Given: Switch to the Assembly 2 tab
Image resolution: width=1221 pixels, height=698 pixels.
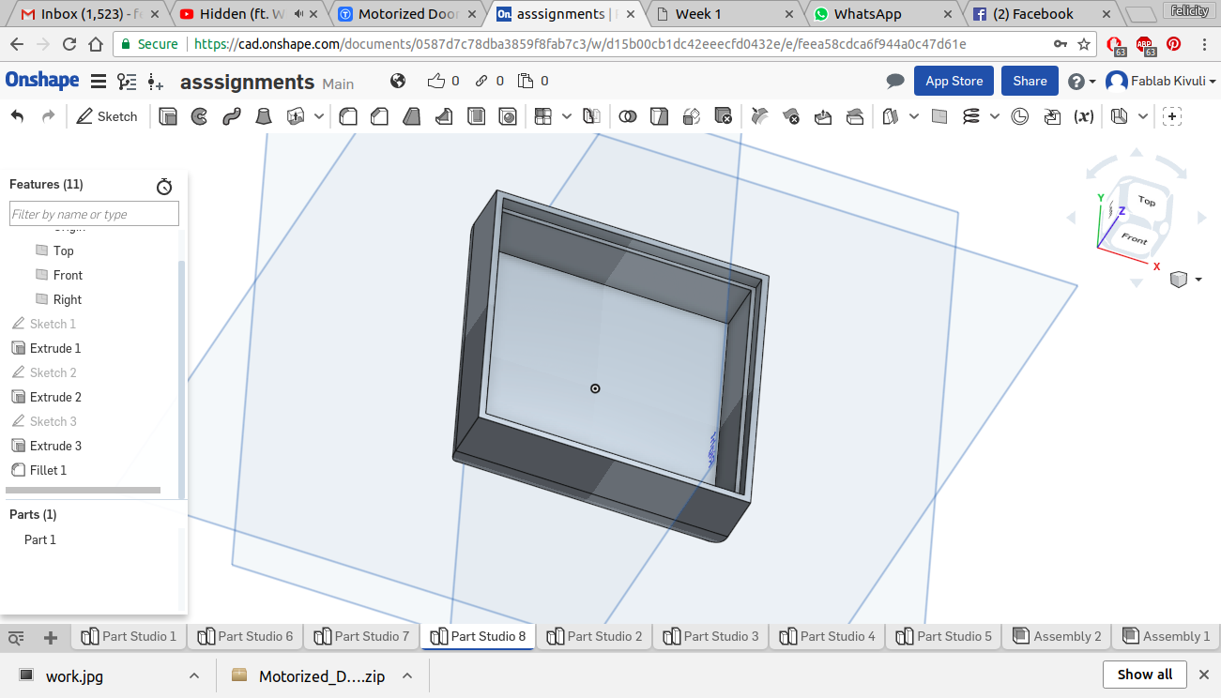Looking at the screenshot, I should tap(1057, 637).
